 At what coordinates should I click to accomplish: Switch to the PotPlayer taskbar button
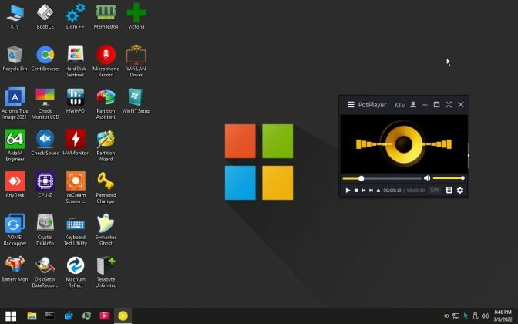pos(123,316)
